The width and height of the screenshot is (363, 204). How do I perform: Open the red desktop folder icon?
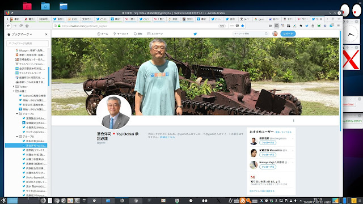(x=27, y=6)
